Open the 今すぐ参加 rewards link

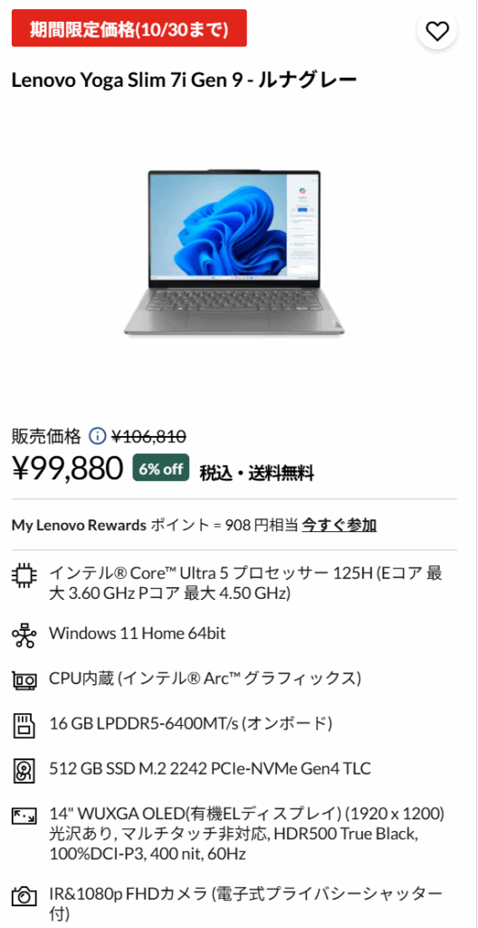[339, 525]
